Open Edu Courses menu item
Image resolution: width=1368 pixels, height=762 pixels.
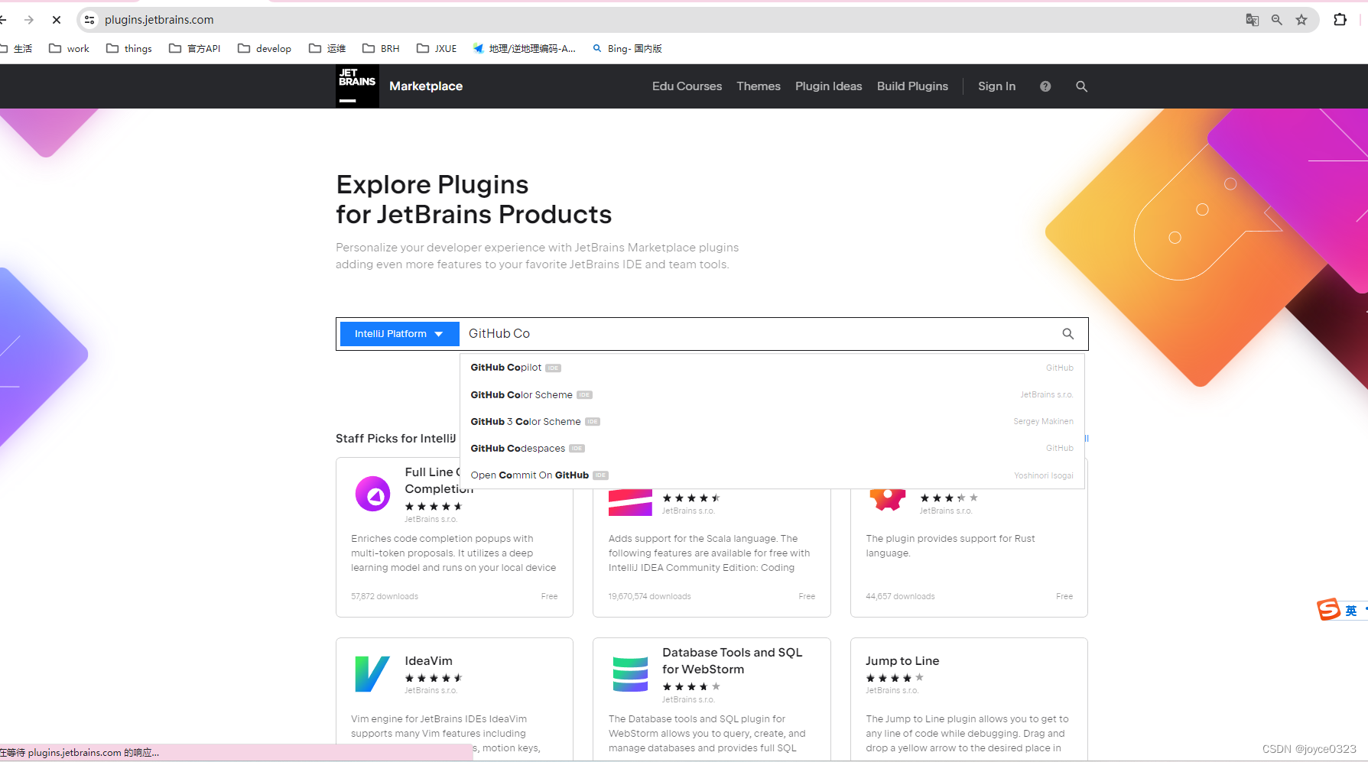click(687, 86)
